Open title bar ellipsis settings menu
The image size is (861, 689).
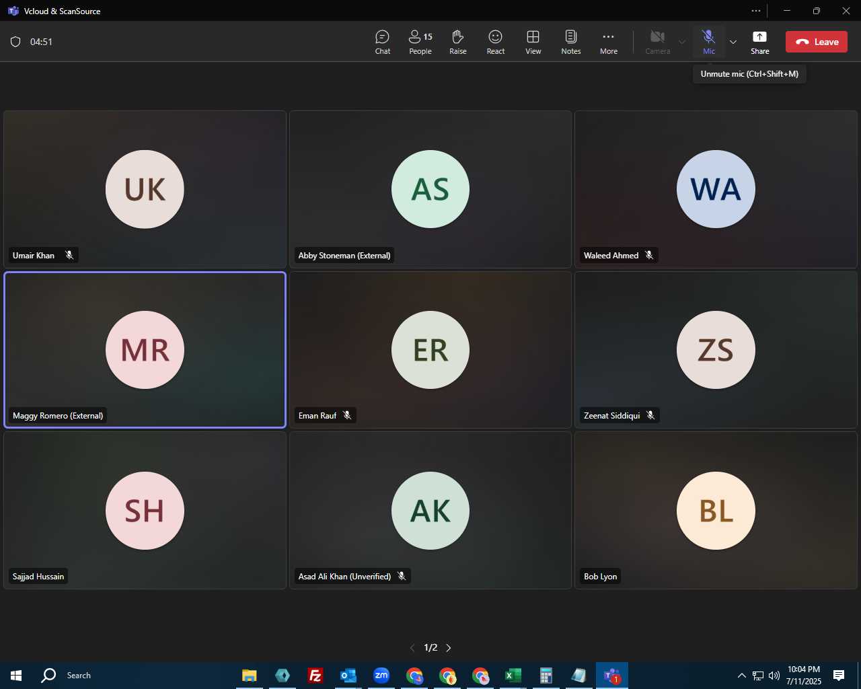point(756,11)
